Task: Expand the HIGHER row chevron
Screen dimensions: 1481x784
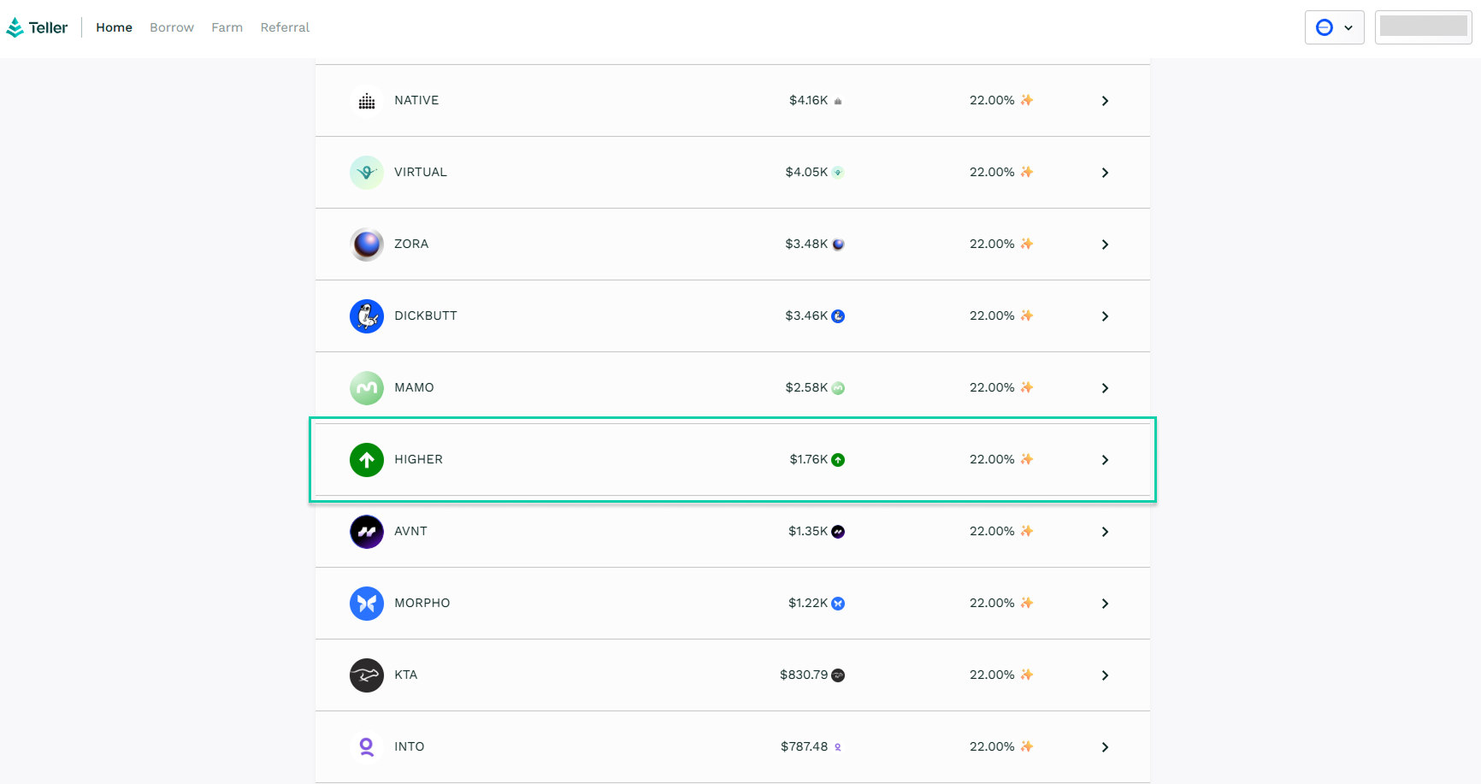Action: (x=1105, y=460)
